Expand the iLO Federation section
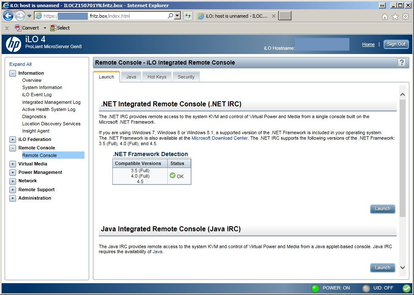This screenshot has width=414, height=295. click(12, 140)
